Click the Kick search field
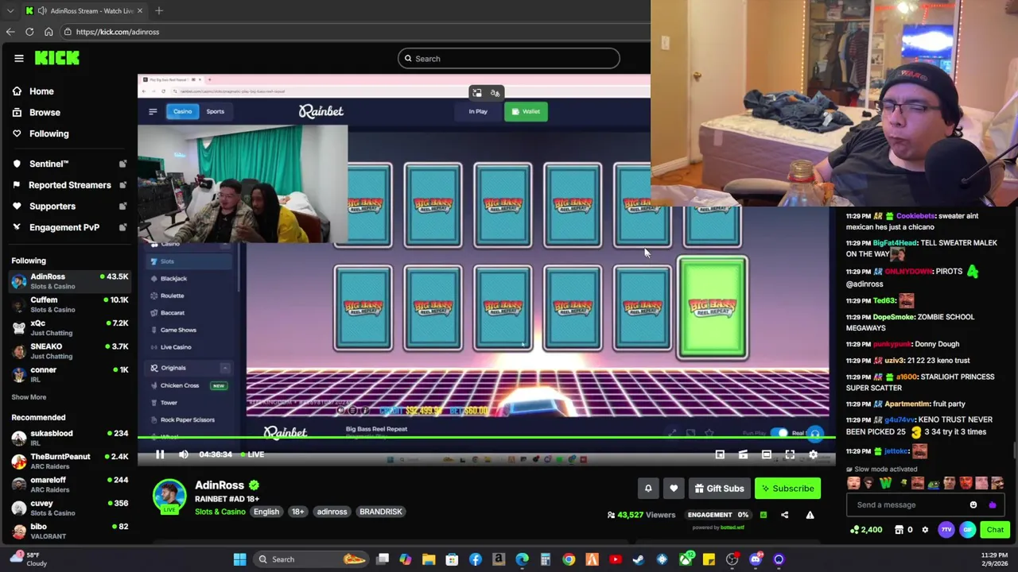The width and height of the screenshot is (1018, 572). (x=508, y=58)
